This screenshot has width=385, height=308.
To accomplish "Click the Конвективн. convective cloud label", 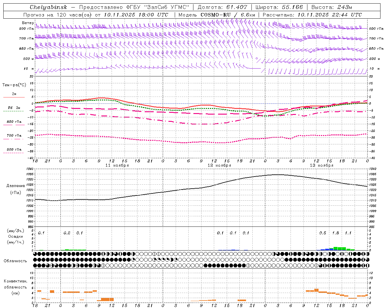I will coord(15,281).
